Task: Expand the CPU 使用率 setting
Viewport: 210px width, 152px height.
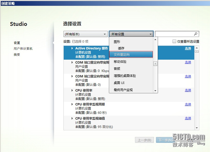Action: coord(72,90)
